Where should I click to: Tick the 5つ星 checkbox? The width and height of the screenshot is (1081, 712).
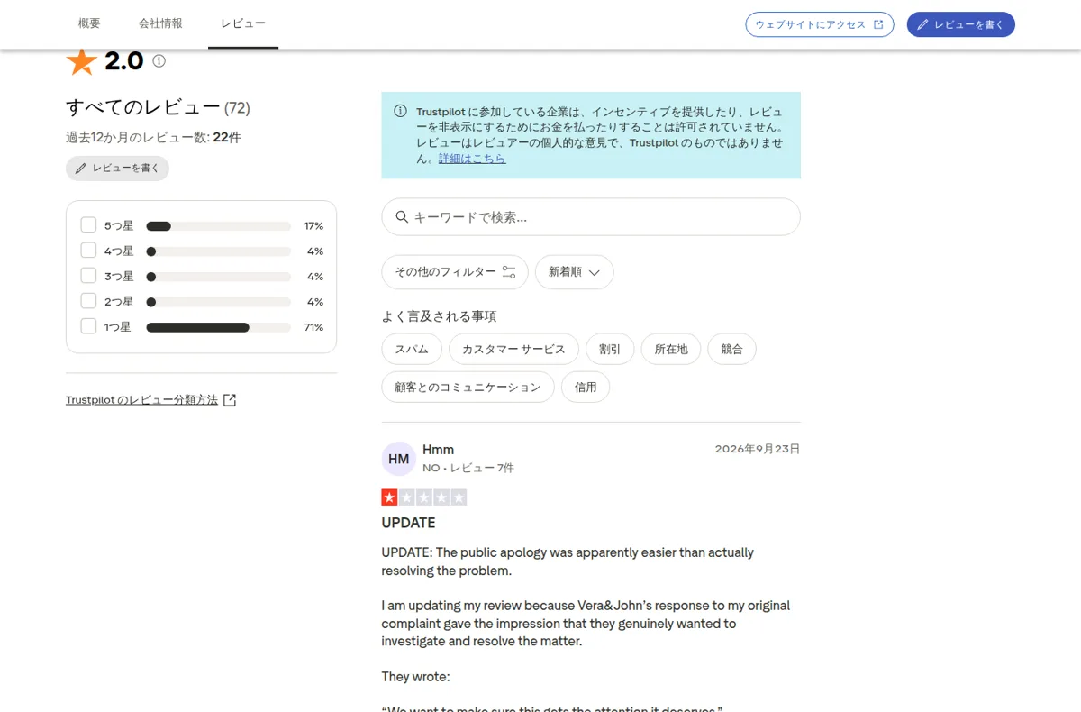[x=88, y=224]
